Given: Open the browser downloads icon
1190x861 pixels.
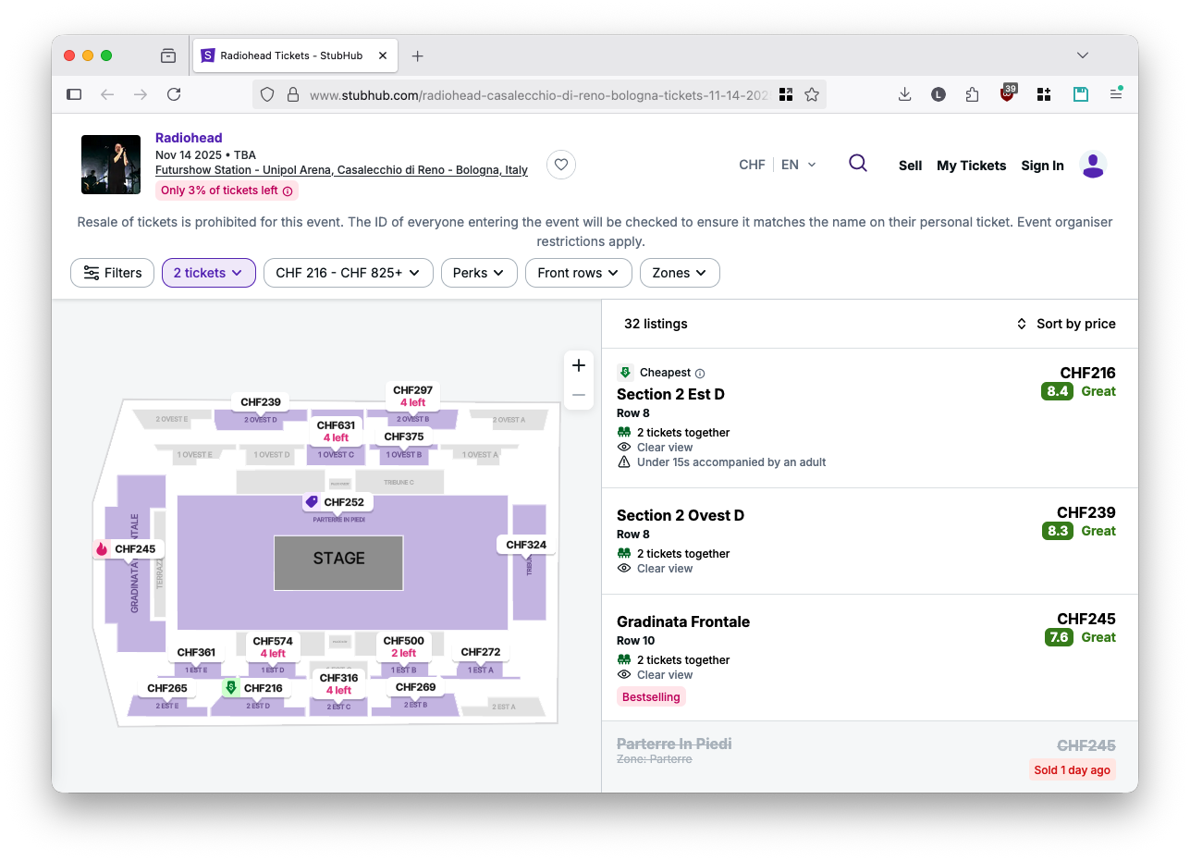Looking at the screenshot, I should 904,94.
